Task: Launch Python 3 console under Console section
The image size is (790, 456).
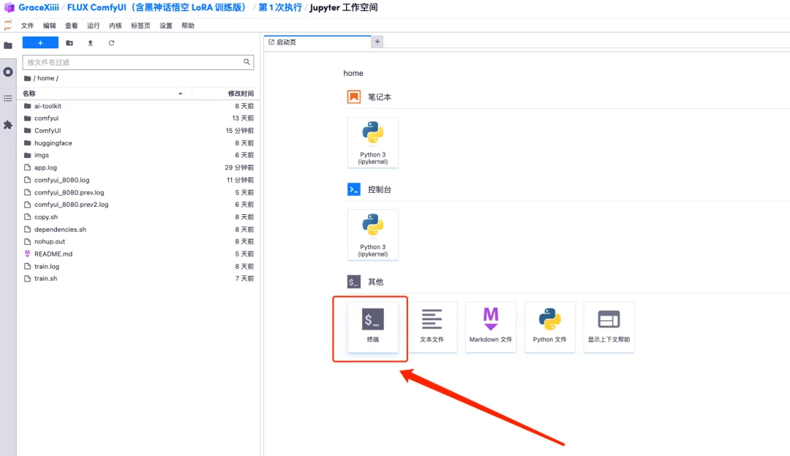Action: (x=373, y=235)
